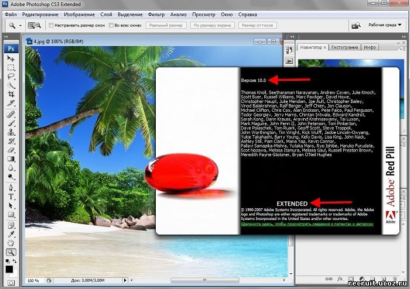This screenshot has width=410, height=289.
Task: Open the Слой menu
Action: 106,15
